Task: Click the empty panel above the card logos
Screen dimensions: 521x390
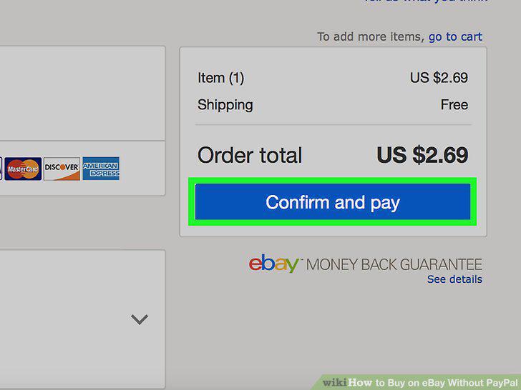Action: pos(82,93)
